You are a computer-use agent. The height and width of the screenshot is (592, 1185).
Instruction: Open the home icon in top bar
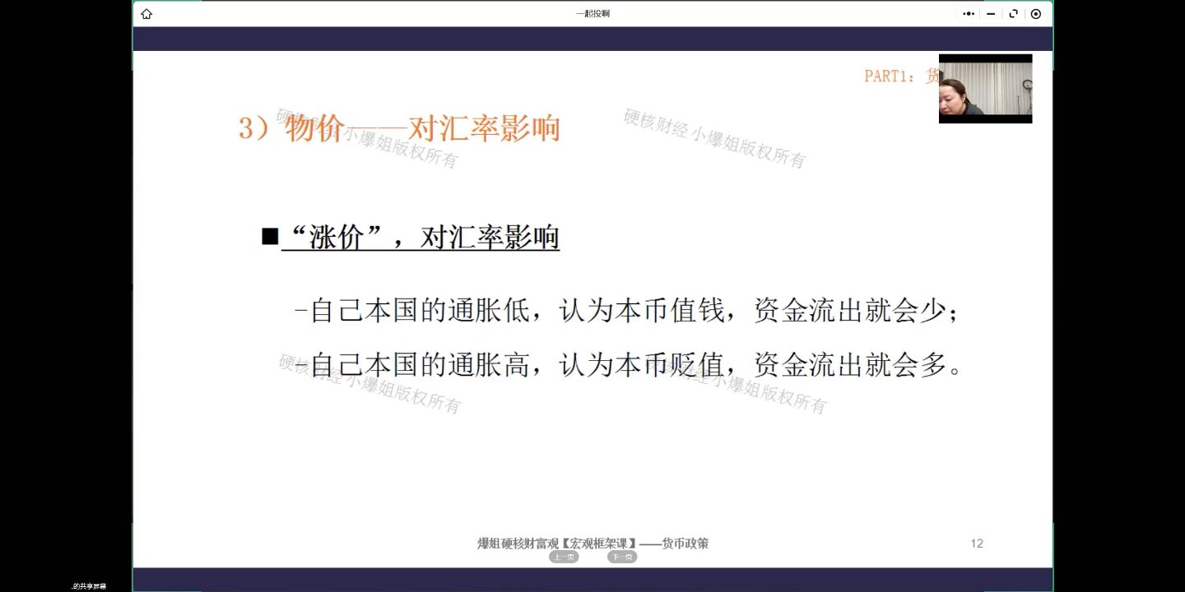(146, 14)
